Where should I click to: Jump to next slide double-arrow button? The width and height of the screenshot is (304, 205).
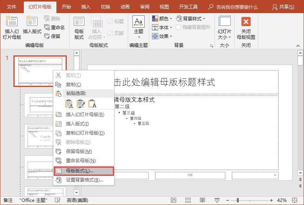click(300, 186)
